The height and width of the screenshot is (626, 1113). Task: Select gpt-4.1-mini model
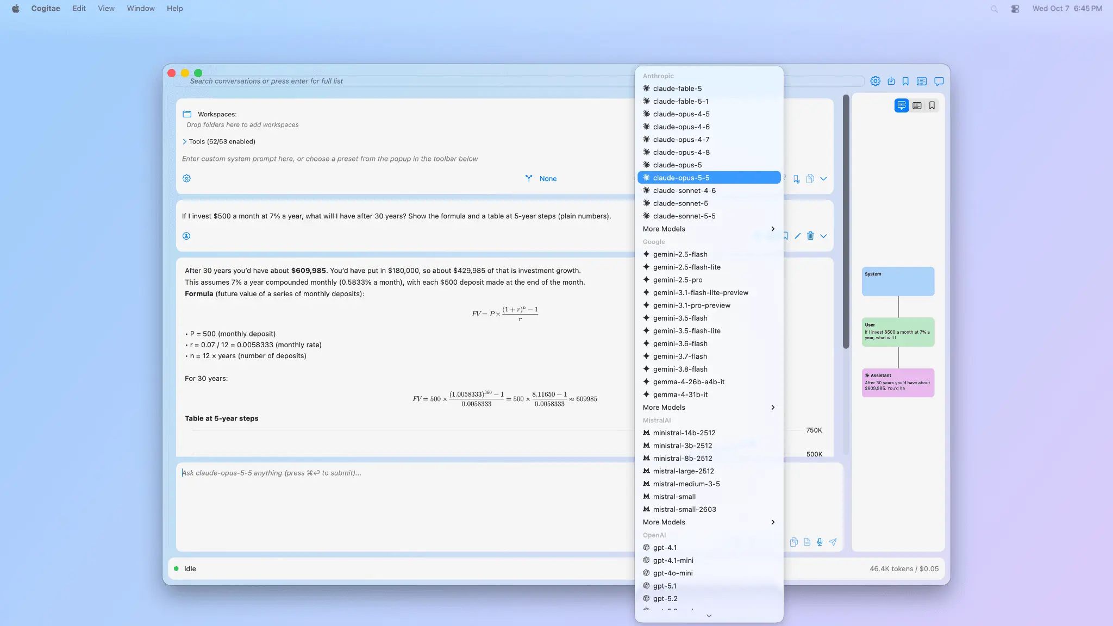709,560
